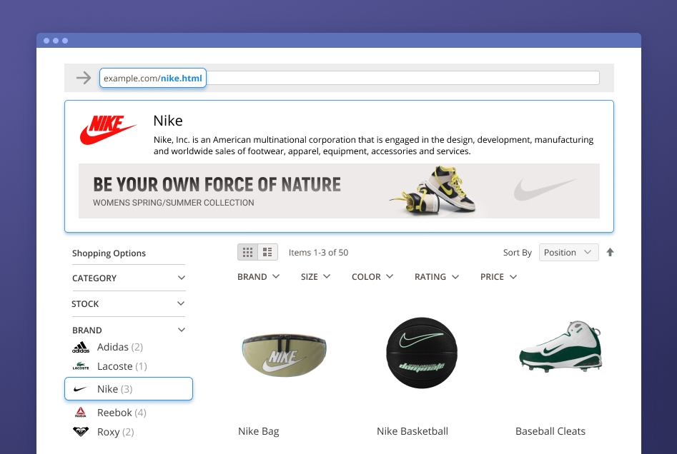
Task: Open the SIZE filter menu
Action: pyautogui.click(x=315, y=277)
